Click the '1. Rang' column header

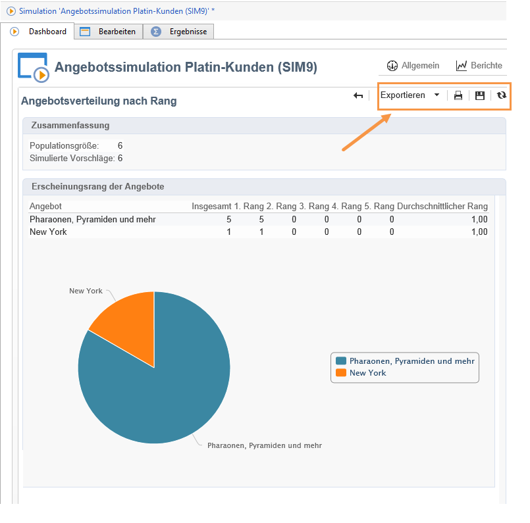249,207
